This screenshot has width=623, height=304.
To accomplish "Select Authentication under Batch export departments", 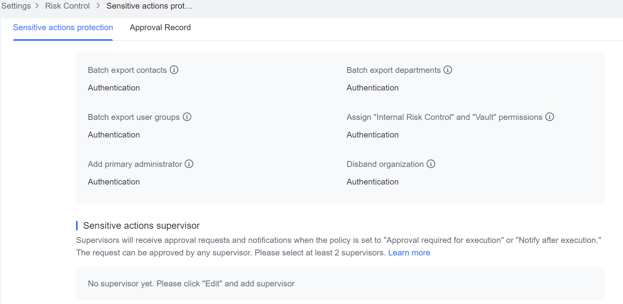I will (372, 88).
